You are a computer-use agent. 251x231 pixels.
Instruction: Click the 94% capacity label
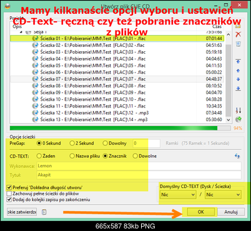(238, 128)
